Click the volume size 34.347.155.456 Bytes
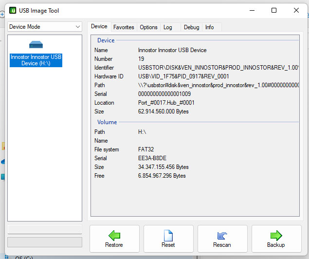 (x=163, y=167)
